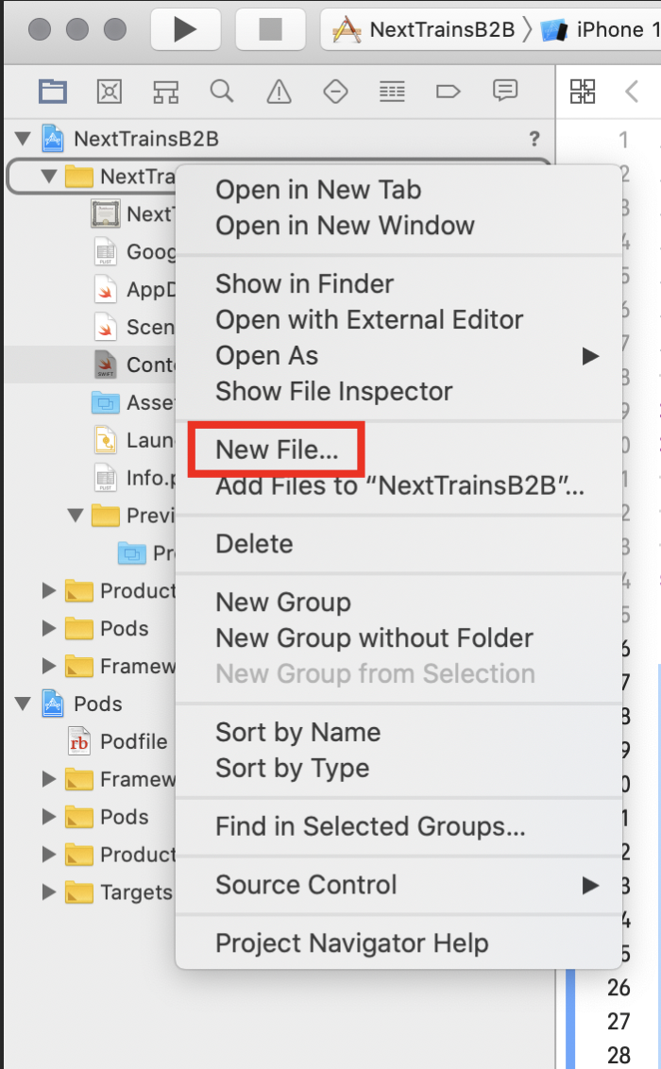661x1069 pixels.
Task: Choose Add Files to "NextTrainsB2B"…
Action: click(x=400, y=485)
